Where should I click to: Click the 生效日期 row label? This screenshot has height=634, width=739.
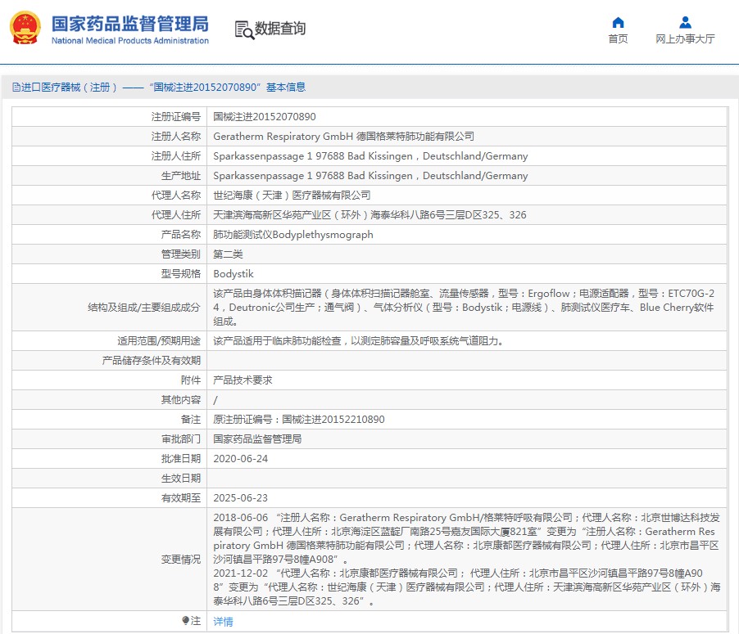click(181, 479)
